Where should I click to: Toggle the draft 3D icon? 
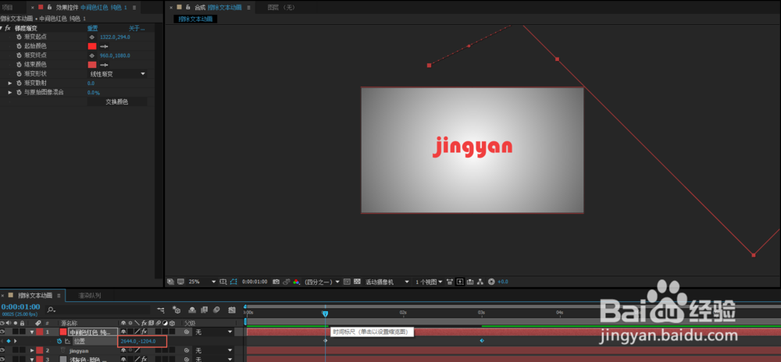(177, 310)
